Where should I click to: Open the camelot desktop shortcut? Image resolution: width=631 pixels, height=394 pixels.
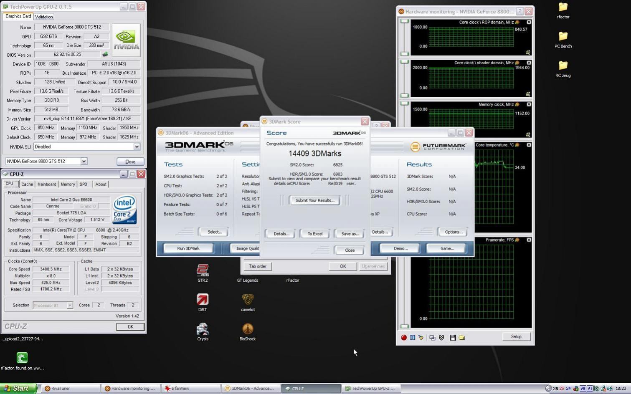coord(248,302)
